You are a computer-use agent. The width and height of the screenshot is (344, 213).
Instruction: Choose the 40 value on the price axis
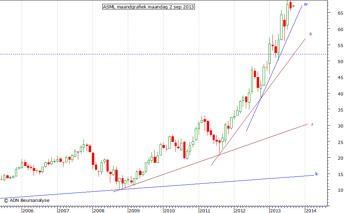340,94
